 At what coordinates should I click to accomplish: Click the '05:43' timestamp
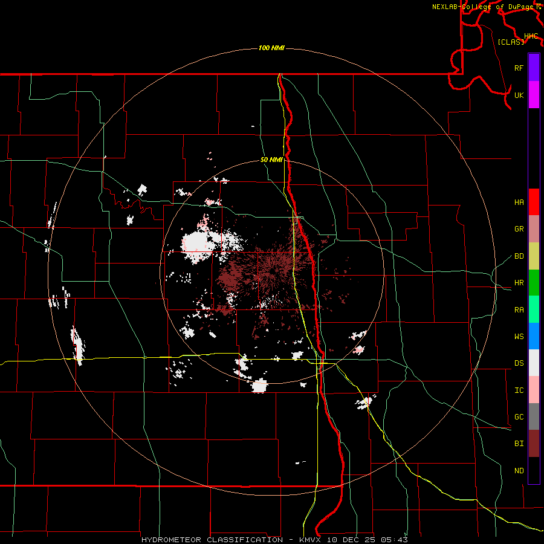394,540
